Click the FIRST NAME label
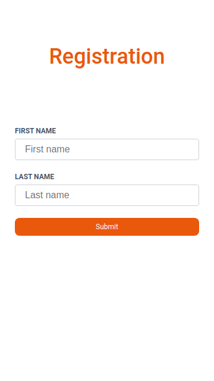Viewport: 214px width, 381px height. (36, 131)
